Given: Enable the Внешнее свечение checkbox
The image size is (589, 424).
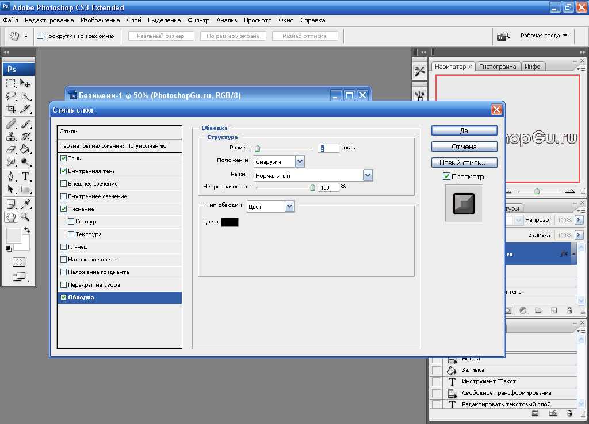Looking at the screenshot, I should pyautogui.click(x=63, y=184).
